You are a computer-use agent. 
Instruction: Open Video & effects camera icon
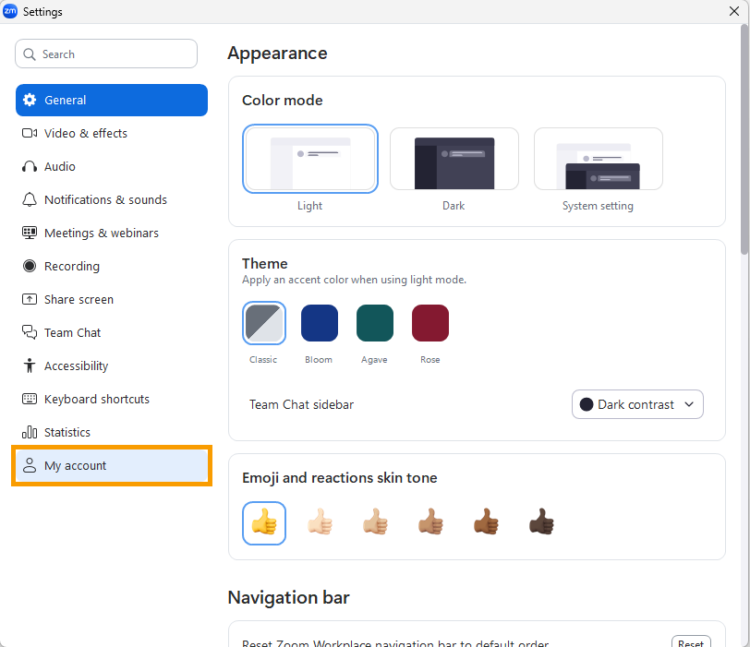(29, 134)
